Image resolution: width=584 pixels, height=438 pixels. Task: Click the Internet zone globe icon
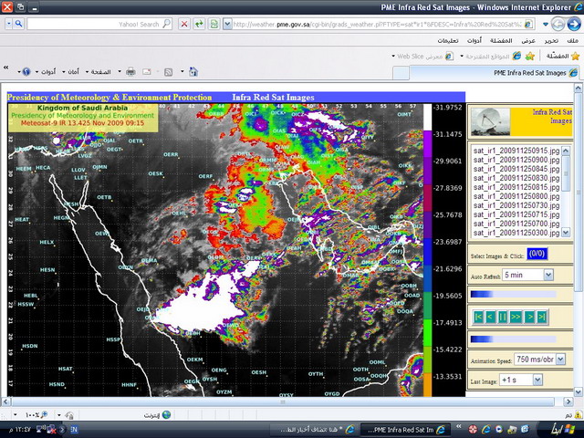(166, 414)
